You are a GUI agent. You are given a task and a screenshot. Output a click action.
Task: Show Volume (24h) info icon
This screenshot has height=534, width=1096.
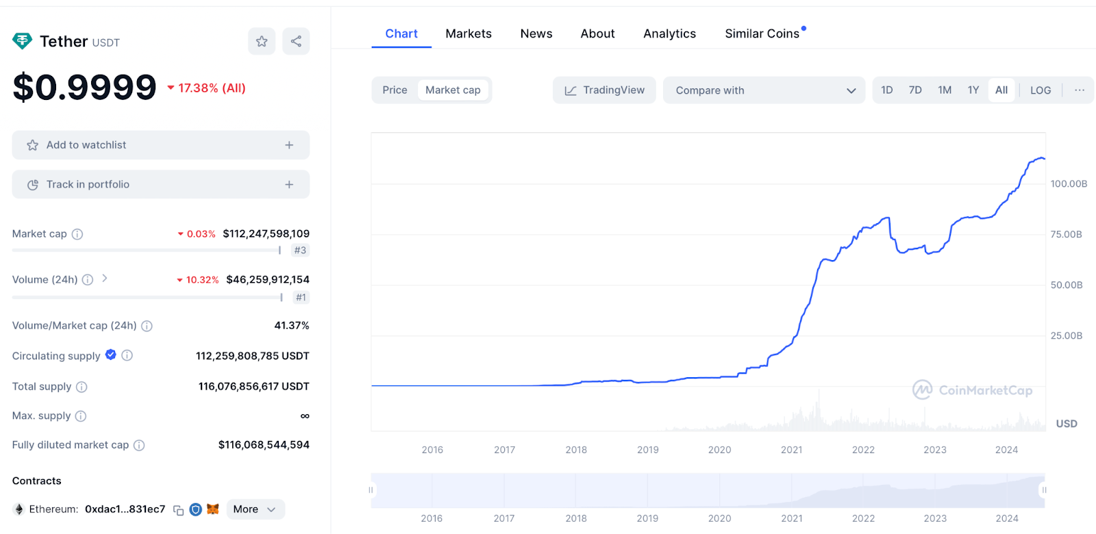(88, 279)
